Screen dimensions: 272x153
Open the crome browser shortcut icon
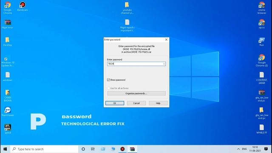pos(262,8)
